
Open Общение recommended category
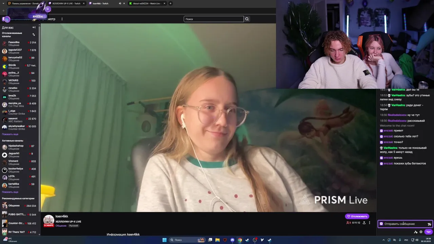tap(19, 206)
